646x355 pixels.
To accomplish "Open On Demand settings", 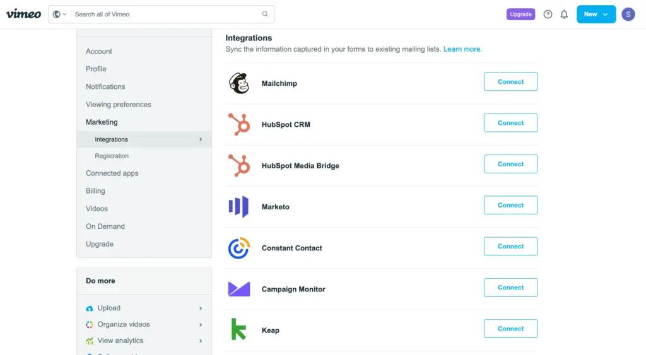I will [105, 226].
